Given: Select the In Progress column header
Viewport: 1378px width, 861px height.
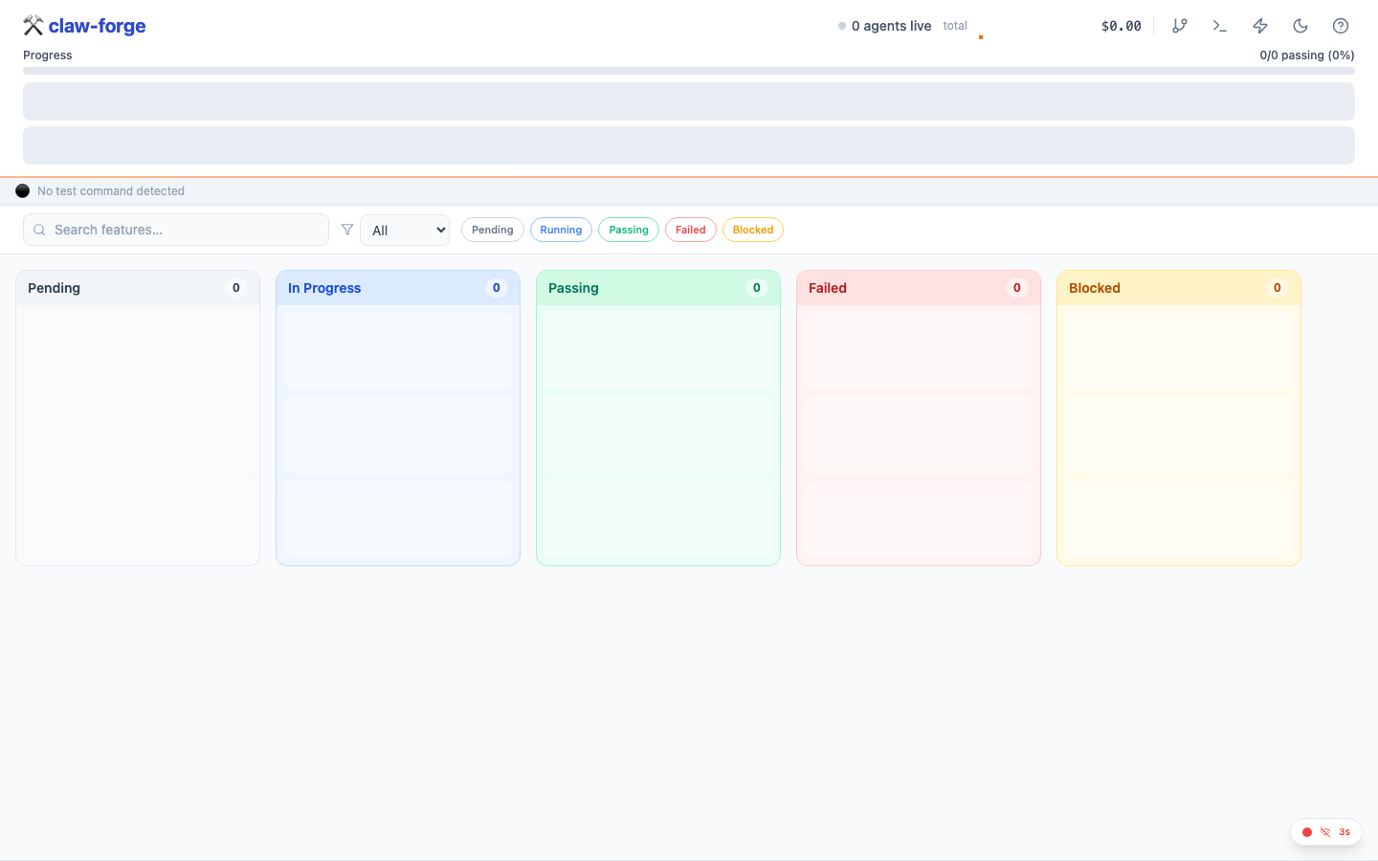Looking at the screenshot, I should (x=323, y=288).
